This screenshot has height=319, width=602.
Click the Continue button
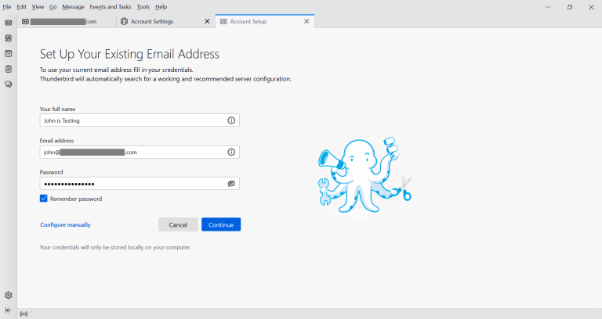tap(221, 225)
